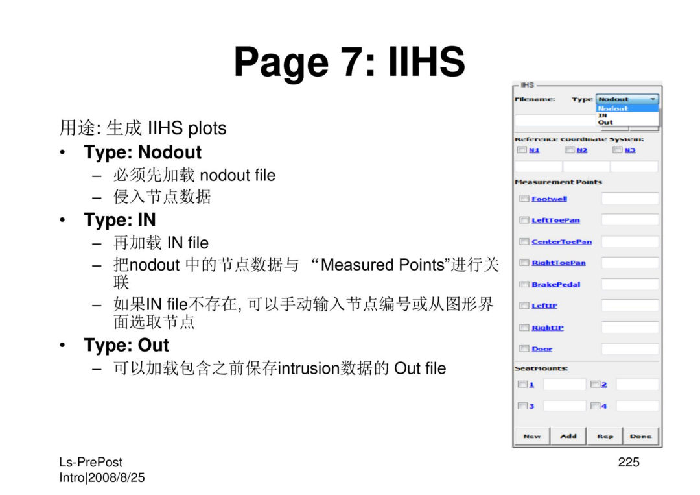The width and height of the screenshot is (700, 495).
Task: Tick SeatMounts checkbox 1
Action: [522, 384]
